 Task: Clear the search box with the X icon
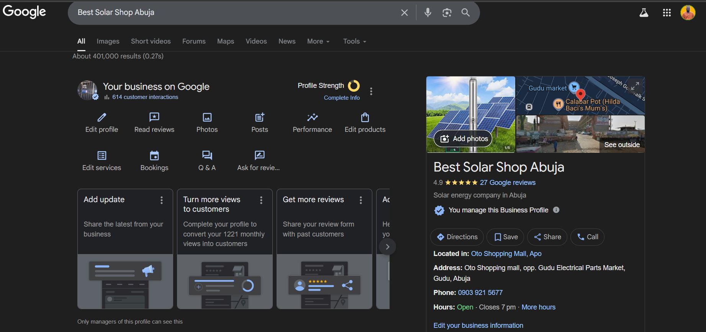[404, 13]
